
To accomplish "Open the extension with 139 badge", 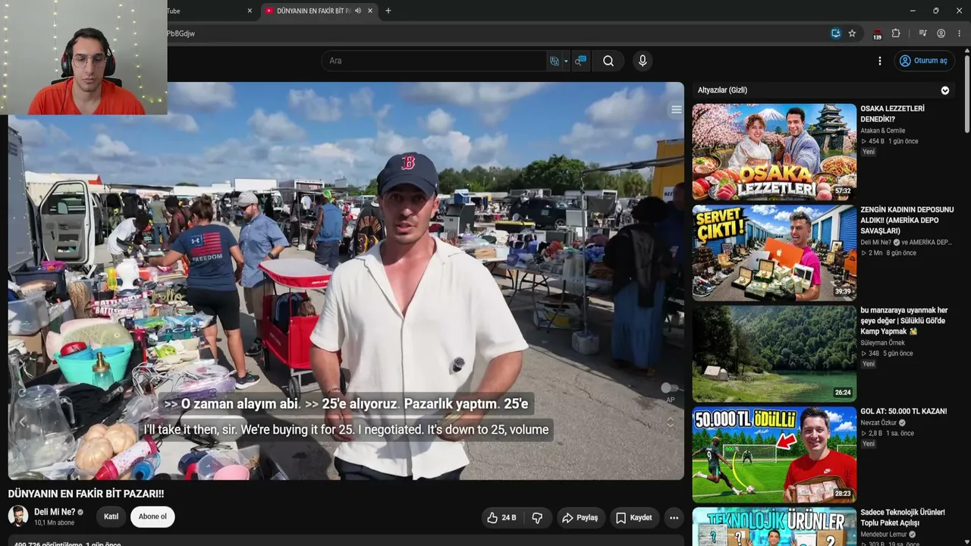I will (x=877, y=34).
